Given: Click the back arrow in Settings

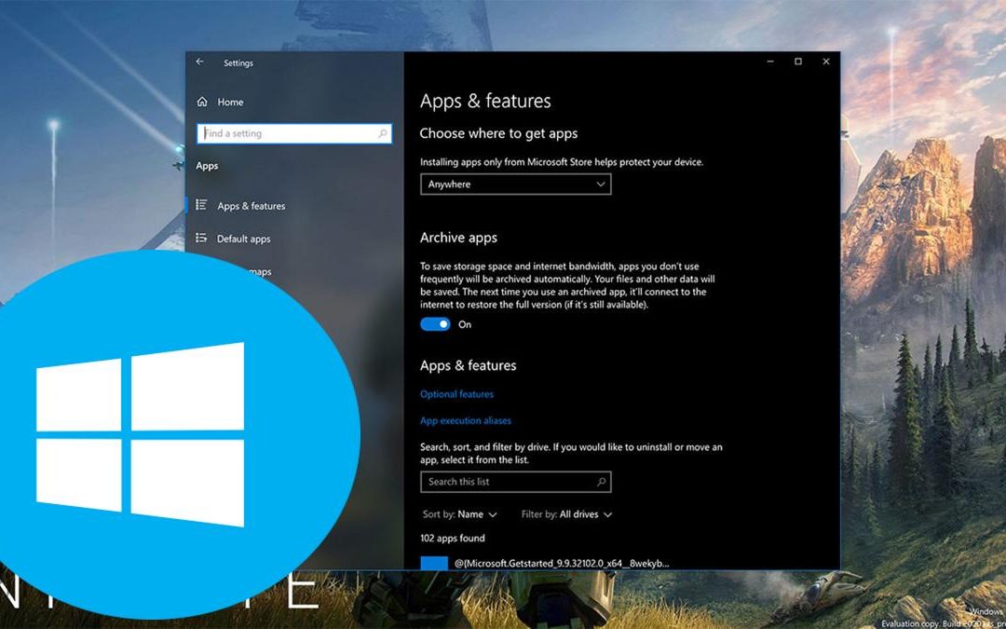Looking at the screenshot, I should pyautogui.click(x=199, y=62).
